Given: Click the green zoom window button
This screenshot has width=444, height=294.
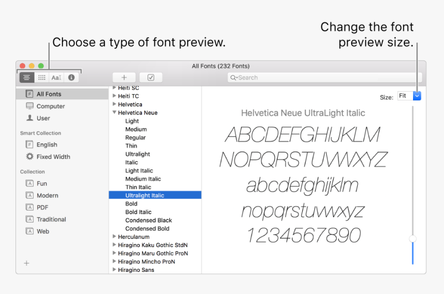Looking at the screenshot, I should click(41, 66).
